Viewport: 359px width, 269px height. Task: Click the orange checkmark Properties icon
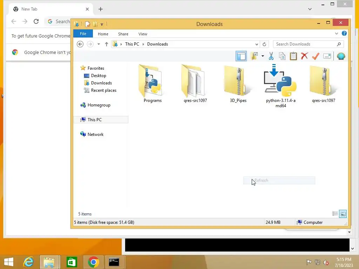coord(316,56)
